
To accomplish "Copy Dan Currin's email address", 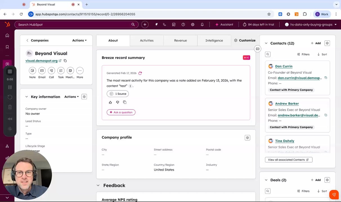I will [x=326, y=78].
